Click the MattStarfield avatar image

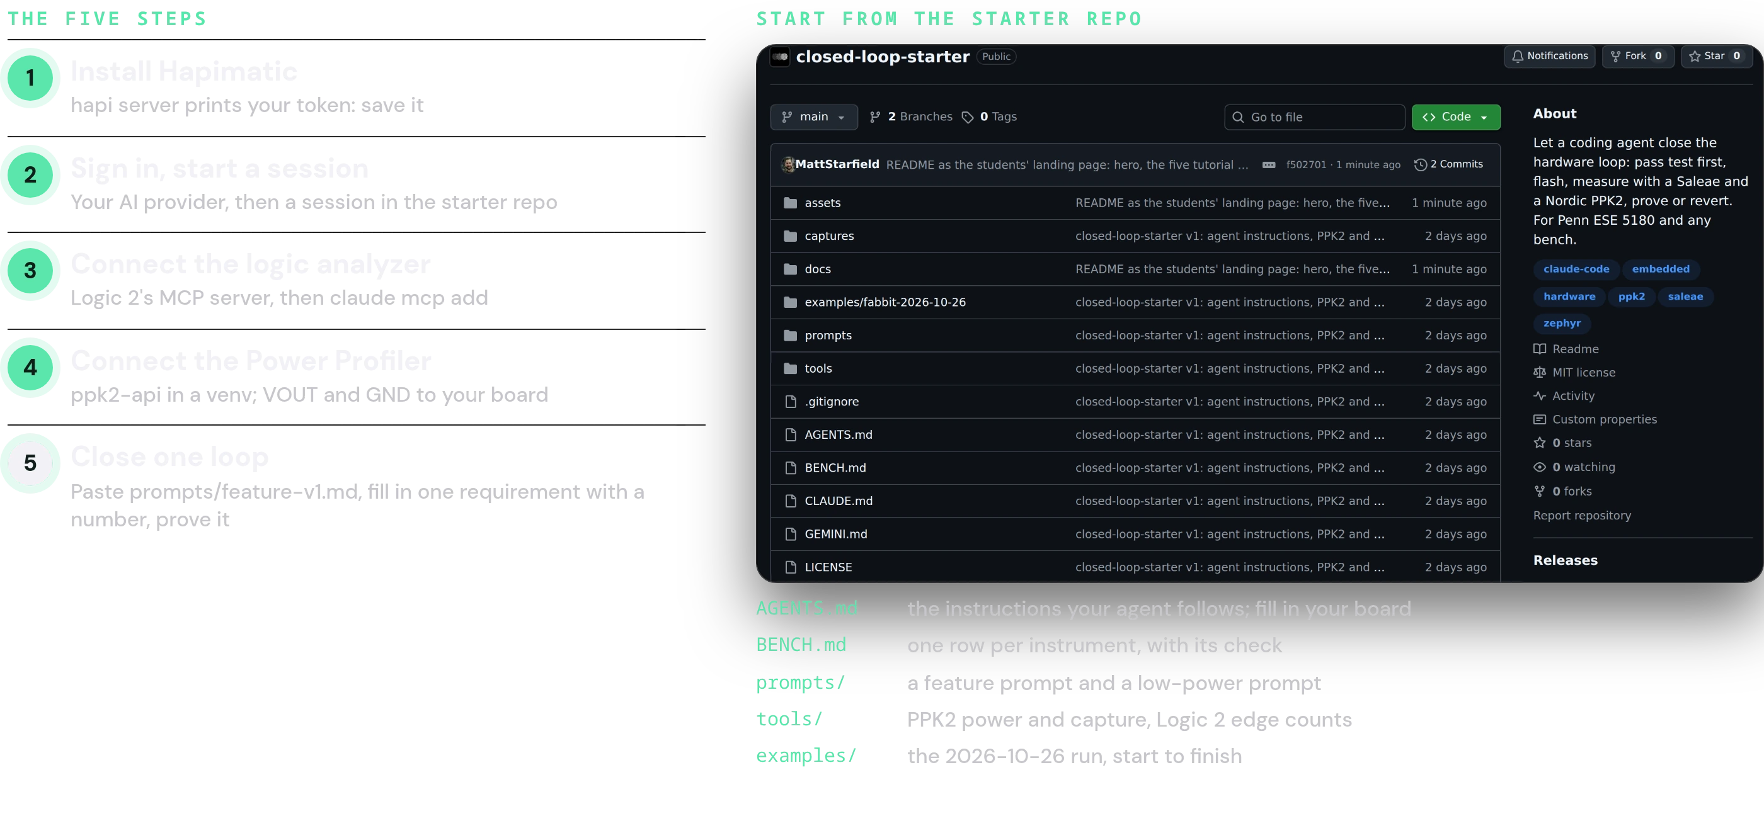pyautogui.click(x=788, y=164)
